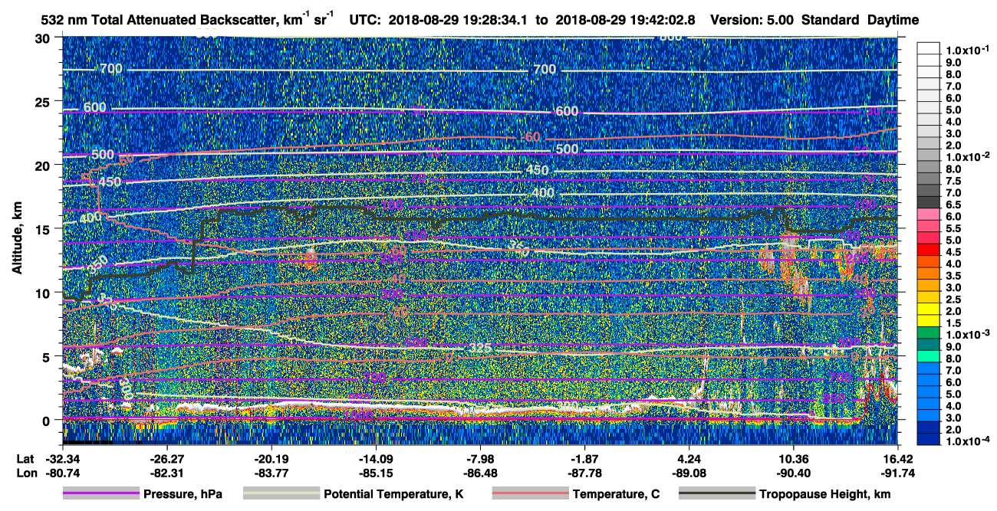Select the 'Tropopause Height, km' legend label
Image resolution: width=997 pixels, height=511 pixels.
(x=825, y=494)
